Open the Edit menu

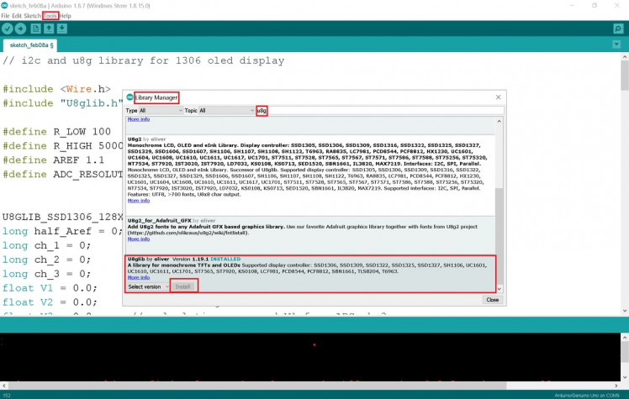coord(17,16)
